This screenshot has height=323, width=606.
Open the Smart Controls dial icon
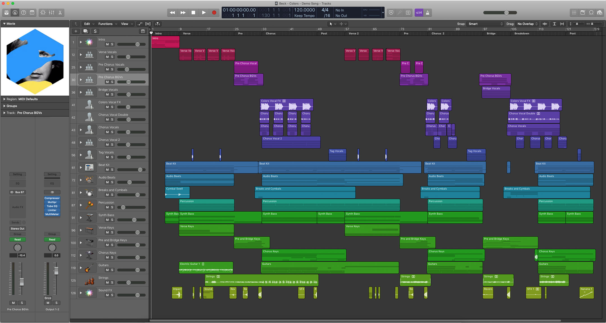click(x=43, y=13)
